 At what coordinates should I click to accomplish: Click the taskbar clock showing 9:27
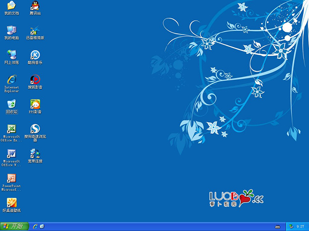300,226
